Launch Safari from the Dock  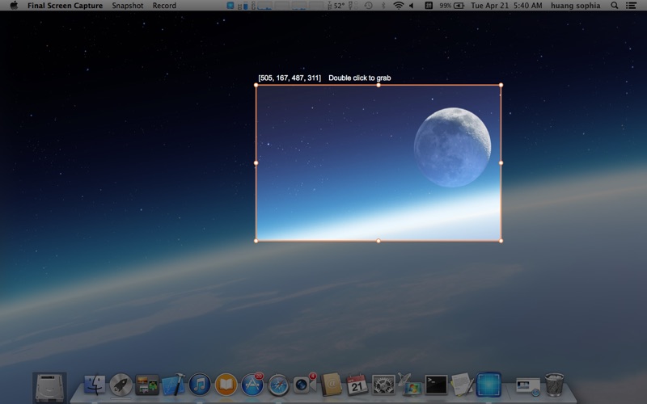(x=278, y=385)
